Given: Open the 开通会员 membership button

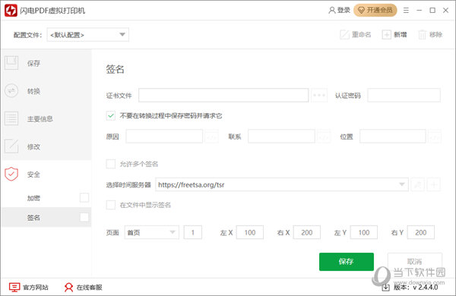Looking at the screenshot, I should 375,10.
